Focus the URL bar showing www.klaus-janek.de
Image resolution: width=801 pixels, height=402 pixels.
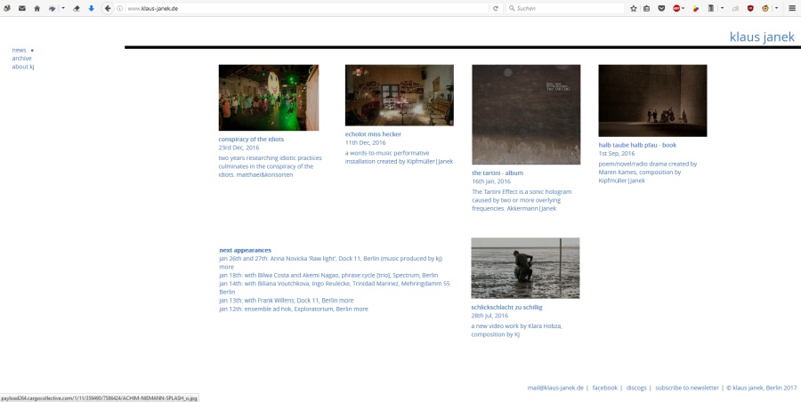click(x=306, y=8)
